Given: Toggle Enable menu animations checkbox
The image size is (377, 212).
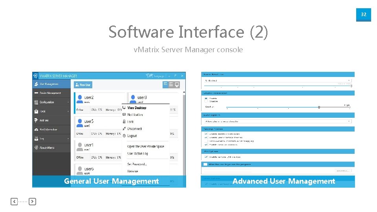Looking at the screenshot, I should [x=206, y=145].
